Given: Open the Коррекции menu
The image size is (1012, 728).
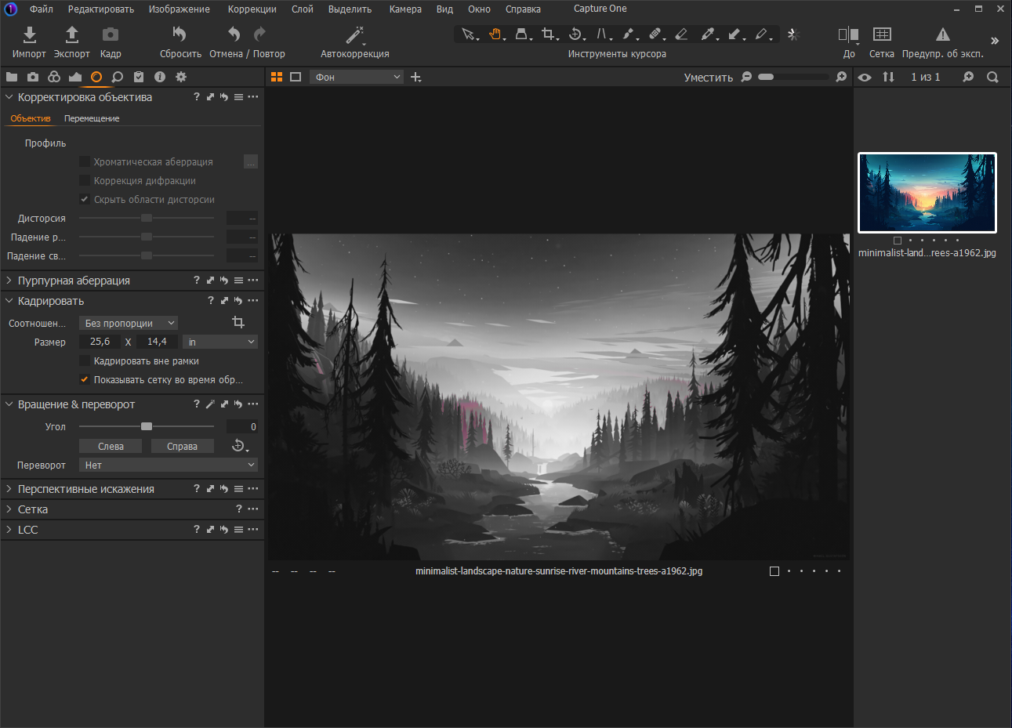Looking at the screenshot, I should (252, 9).
